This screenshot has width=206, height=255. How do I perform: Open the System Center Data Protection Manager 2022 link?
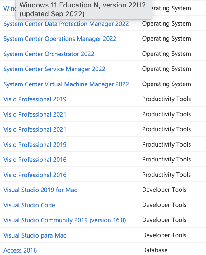click(x=66, y=24)
